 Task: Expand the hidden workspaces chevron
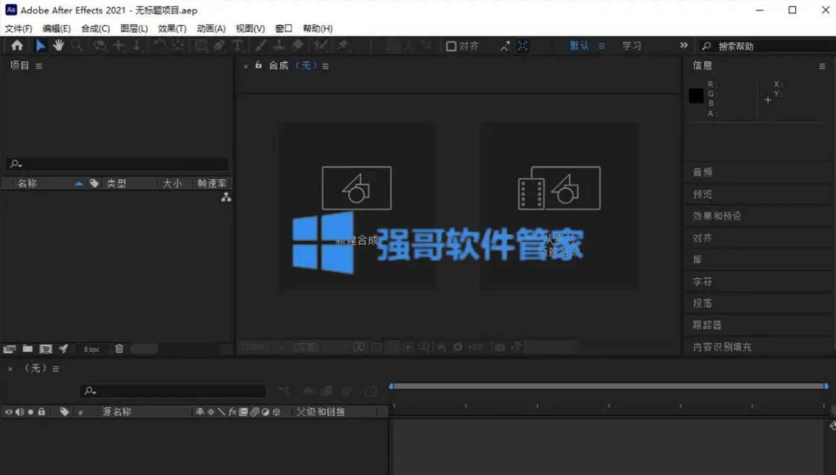(683, 45)
